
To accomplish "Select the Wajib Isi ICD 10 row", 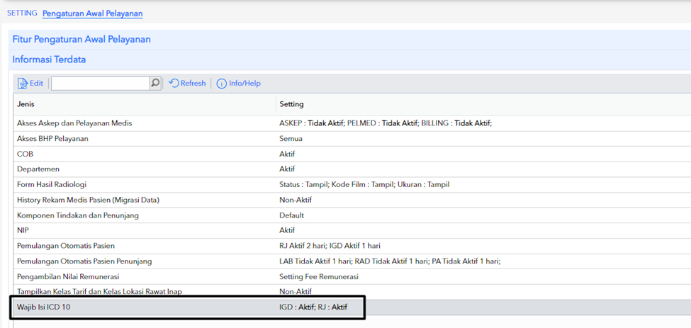I will (x=44, y=307).
